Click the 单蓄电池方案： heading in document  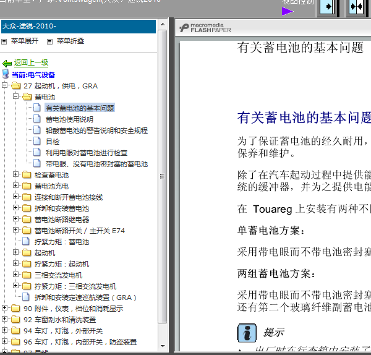point(271,230)
